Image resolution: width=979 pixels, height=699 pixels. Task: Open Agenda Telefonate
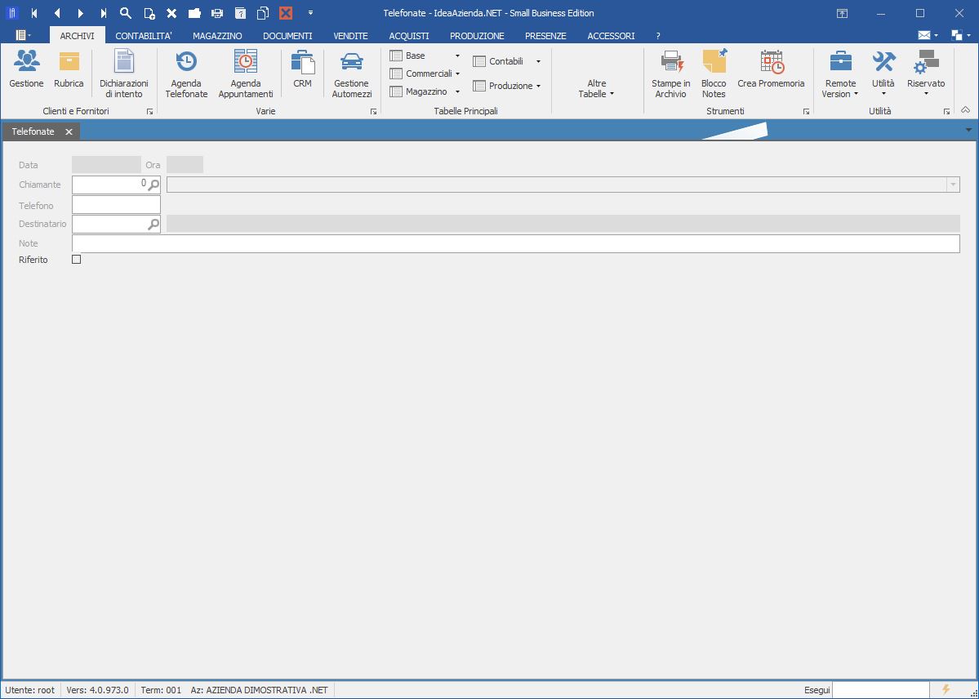click(x=186, y=73)
